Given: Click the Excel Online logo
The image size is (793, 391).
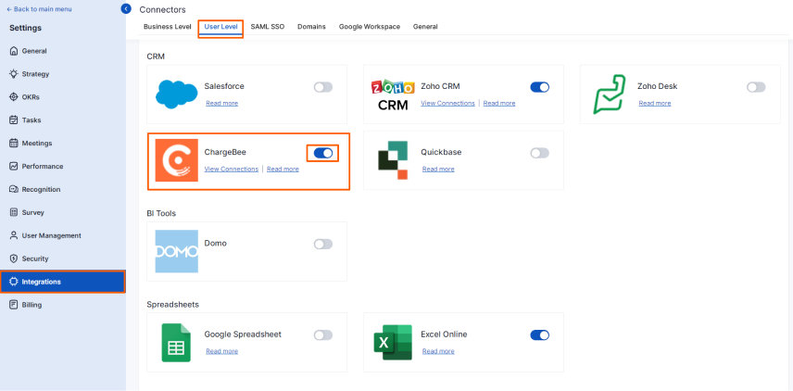Looking at the screenshot, I should coord(393,343).
